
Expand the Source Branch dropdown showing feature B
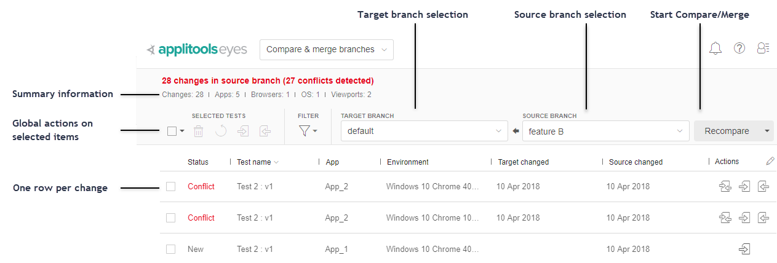[605, 131]
